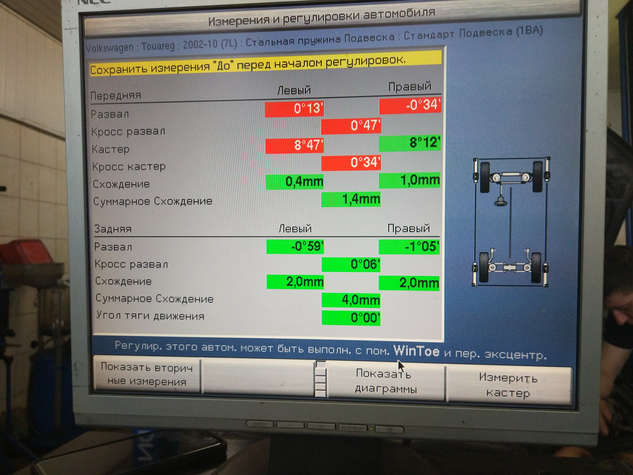633x475 pixels.
Task: Click the rear 'Схождение' row label
Action: click(x=123, y=281)
